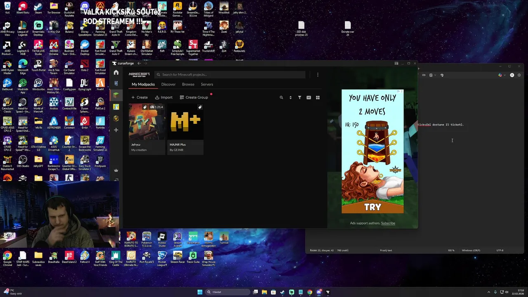Select the Microsoft Edge desktop icon
The image size is (528, 297).
[x=23, y=67]
